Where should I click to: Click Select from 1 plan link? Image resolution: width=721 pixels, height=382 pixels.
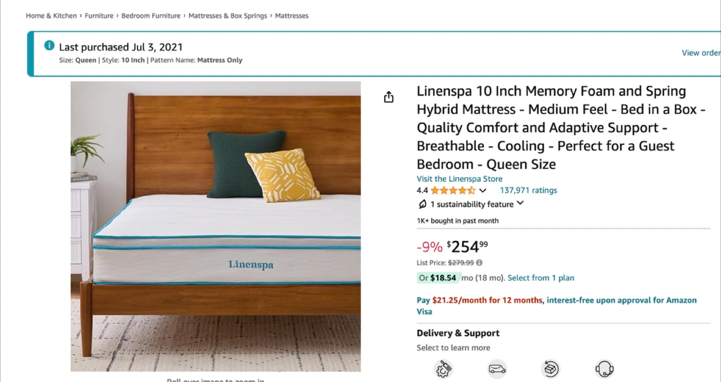point(541,278)
